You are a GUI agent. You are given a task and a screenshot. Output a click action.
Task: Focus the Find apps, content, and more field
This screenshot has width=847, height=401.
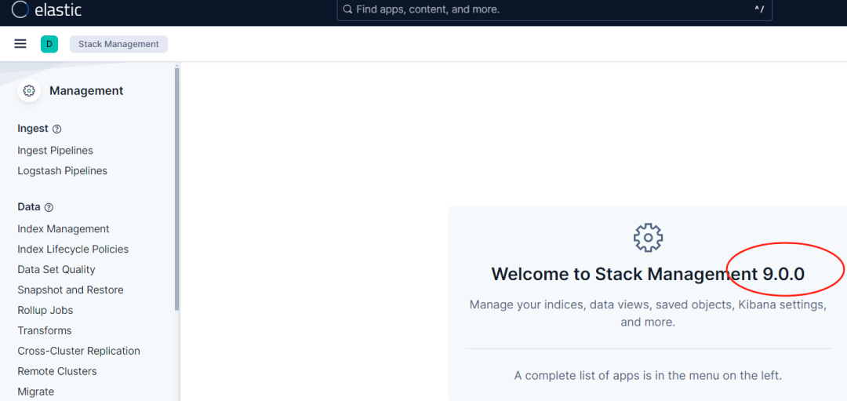(554, 9)
